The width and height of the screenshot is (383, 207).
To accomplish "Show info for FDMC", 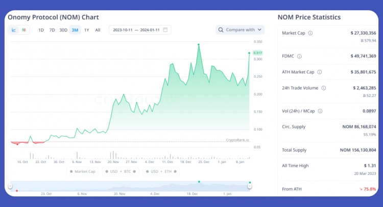I will tap(299, 56).
